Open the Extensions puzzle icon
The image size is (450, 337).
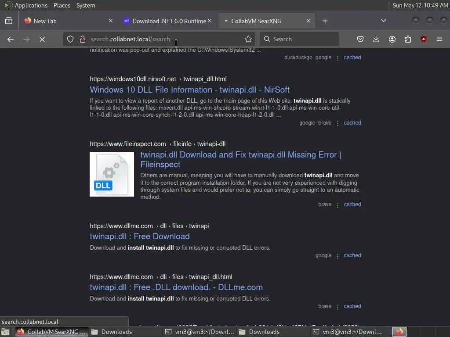coord(408,39)
